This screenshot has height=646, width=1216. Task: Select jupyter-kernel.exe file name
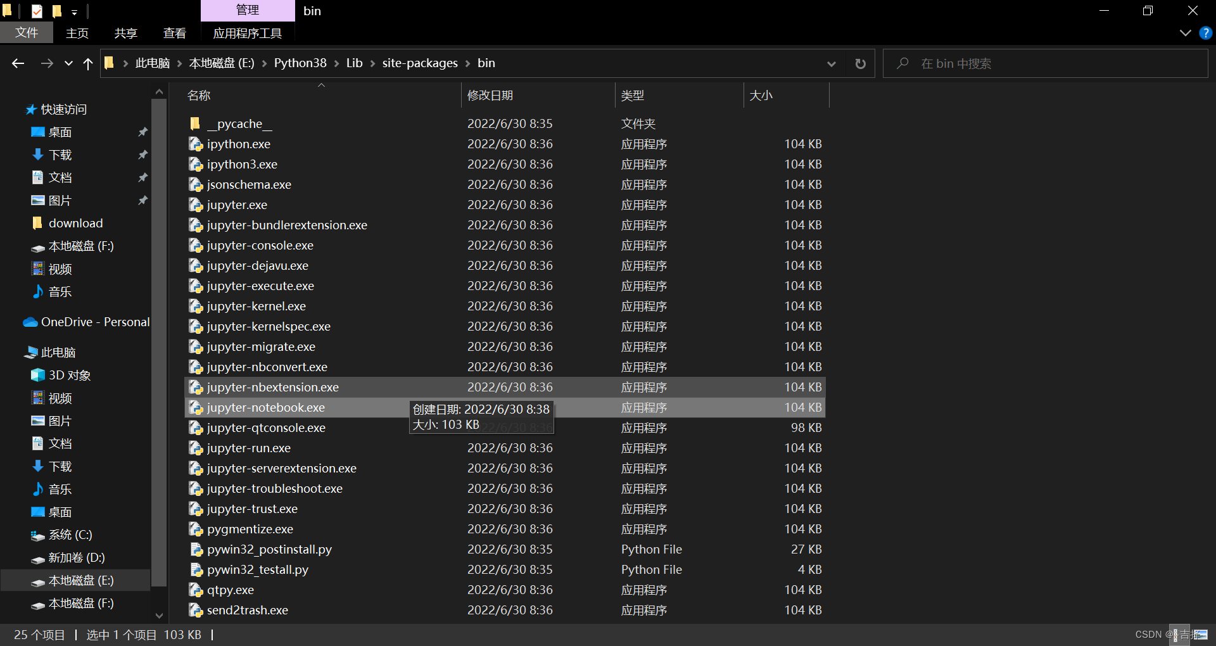(x=256, y=306)
